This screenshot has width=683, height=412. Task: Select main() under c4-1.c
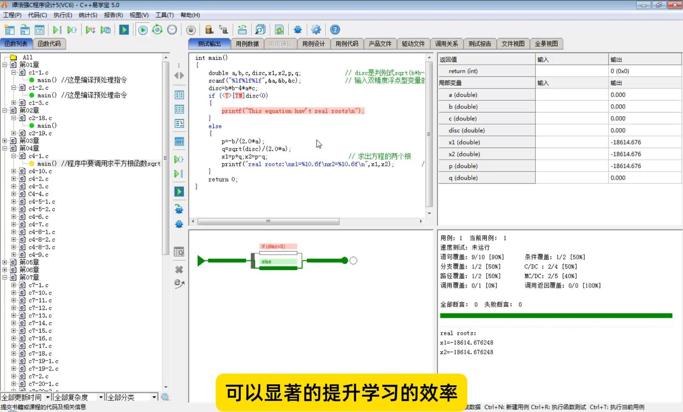pyautogui.click(x=98, y=164)
